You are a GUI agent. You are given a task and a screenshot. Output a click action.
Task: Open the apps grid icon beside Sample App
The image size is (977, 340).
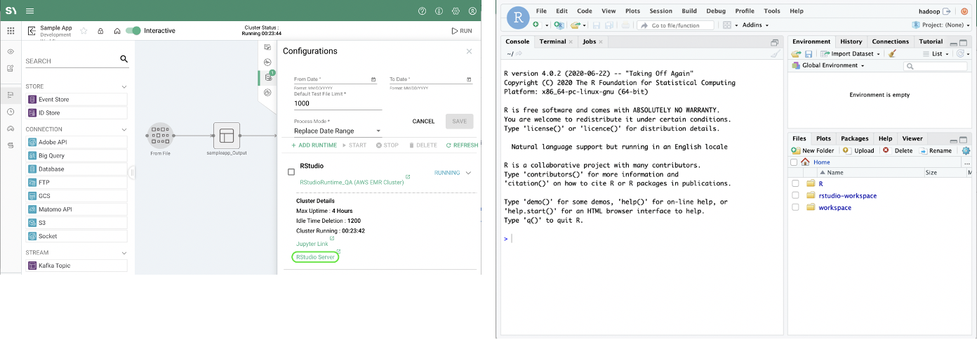pyautogui.click(x=11, y=31)
